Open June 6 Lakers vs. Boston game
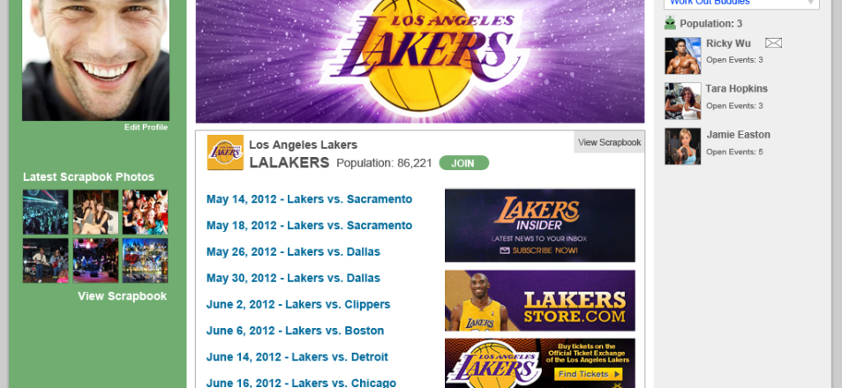The width and height of the screenshot is (842, 388). click(295, 331)
